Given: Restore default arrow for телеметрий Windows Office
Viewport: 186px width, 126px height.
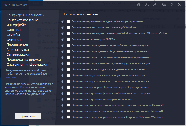Looking at the screenshot, I should [x=63, y=33].
